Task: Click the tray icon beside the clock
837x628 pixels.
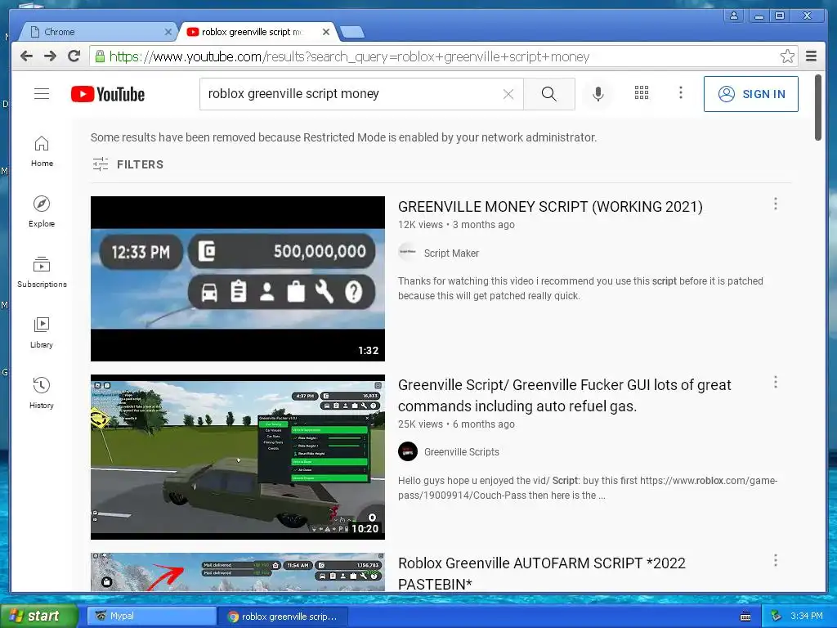Action: (777, 616)
